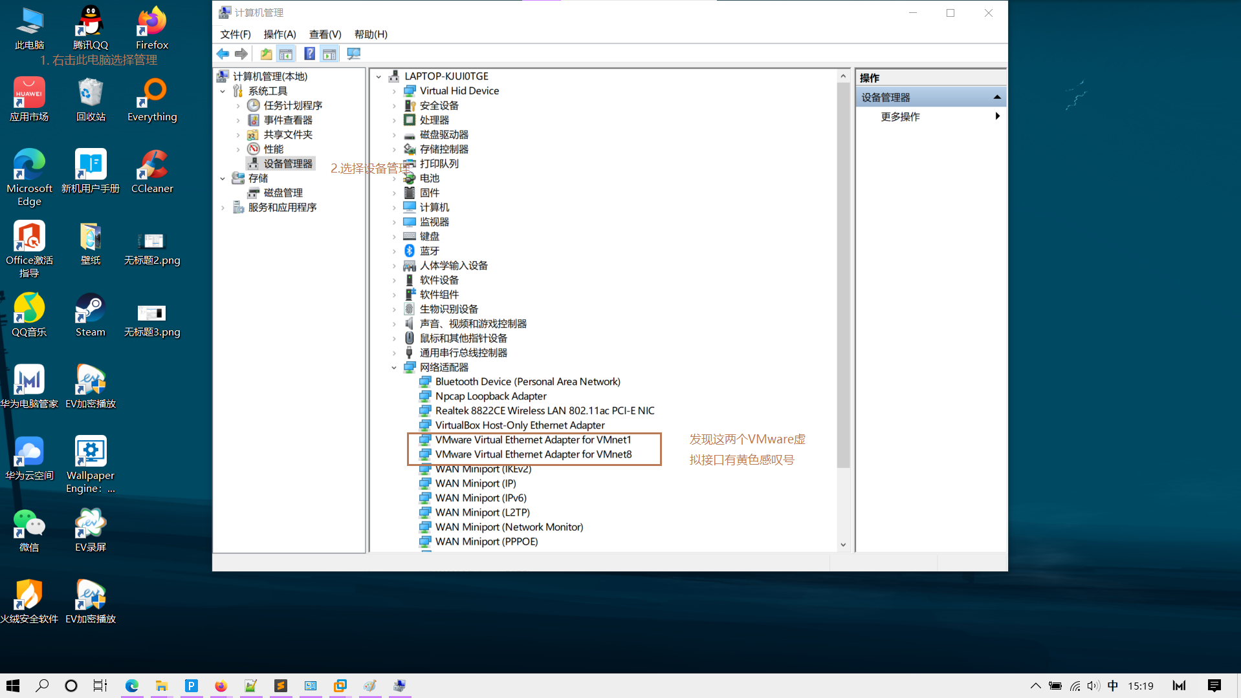The width and height of the screenshot is (1241, 698).
Task: Expand the 服务和应用程序 node arrow
Action: 223,207
